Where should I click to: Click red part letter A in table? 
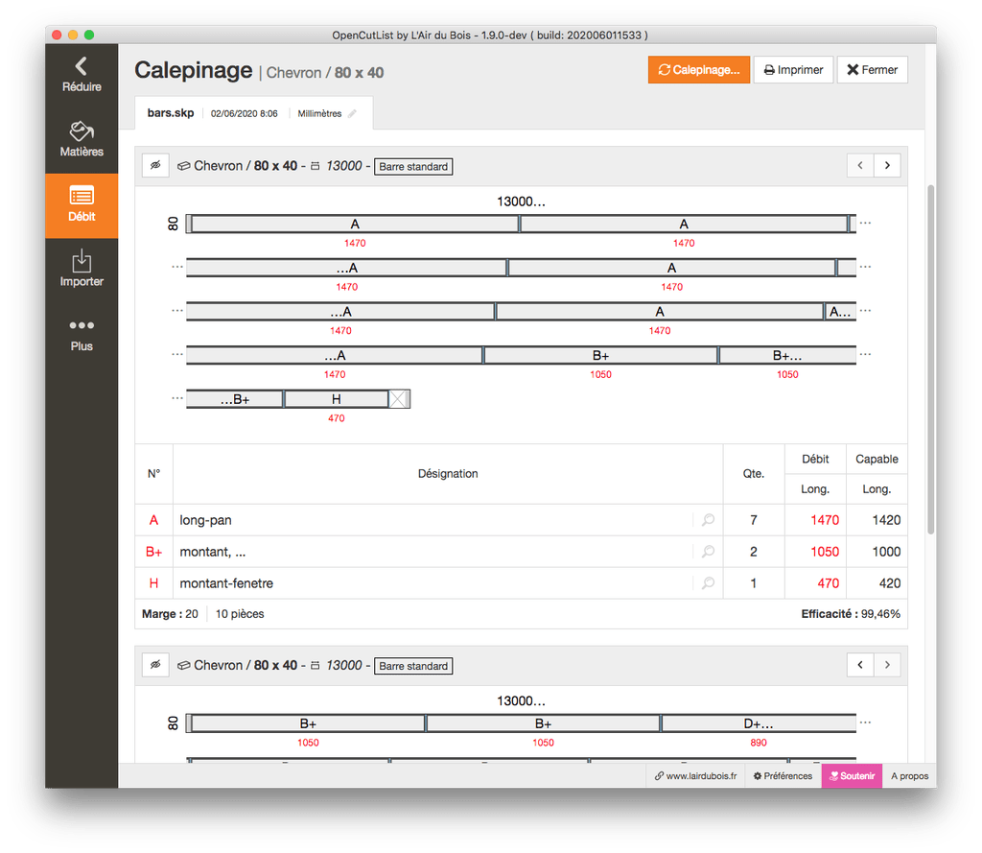pos(153,520)
